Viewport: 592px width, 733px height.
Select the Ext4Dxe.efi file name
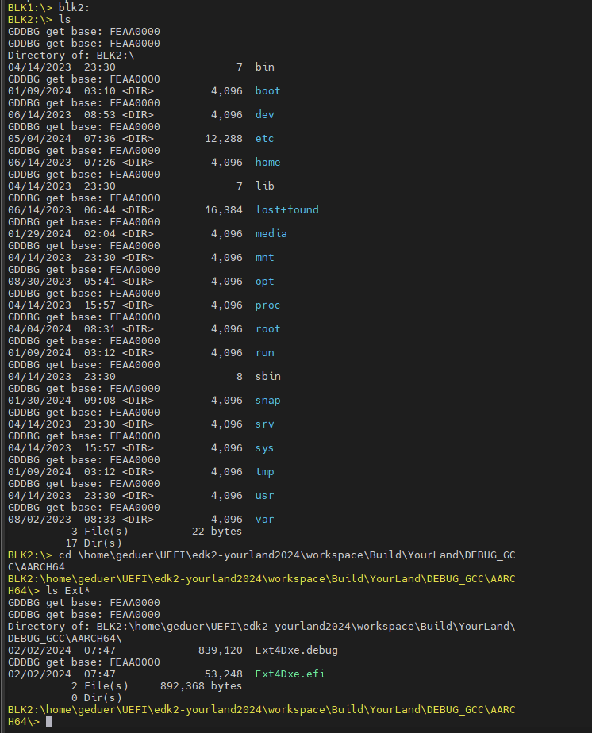(290, 674)
